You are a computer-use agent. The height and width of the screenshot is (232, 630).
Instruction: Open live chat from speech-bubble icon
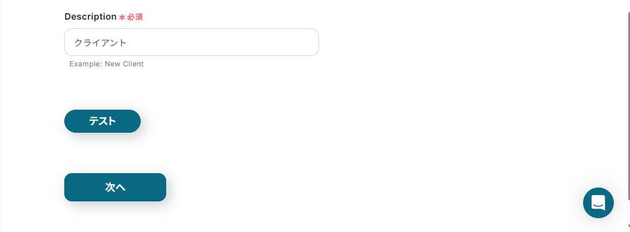598,203
